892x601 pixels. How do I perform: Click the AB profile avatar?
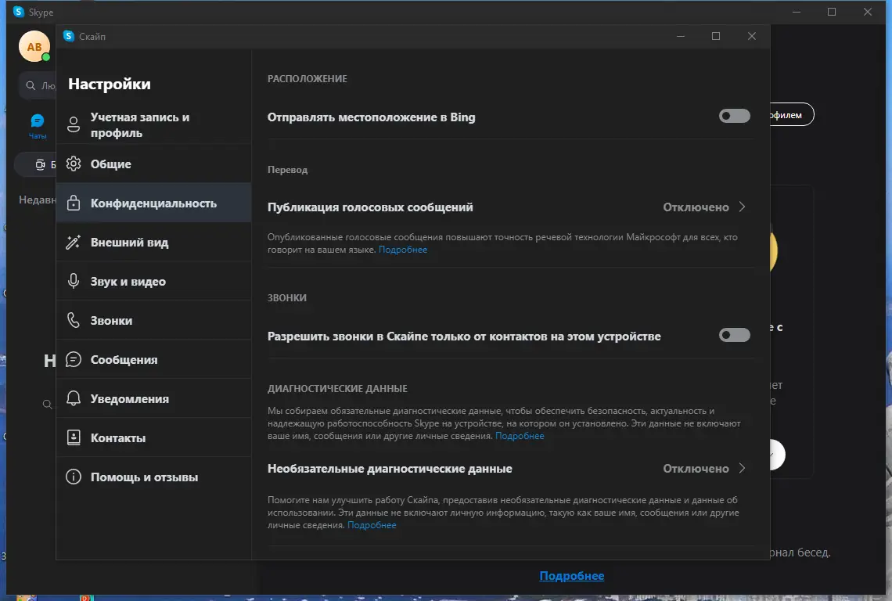34,47
